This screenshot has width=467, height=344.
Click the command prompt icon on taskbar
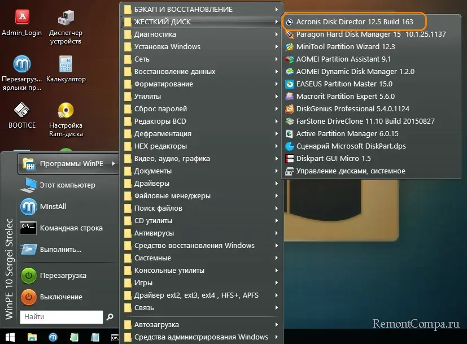click(x=115, y=337)
